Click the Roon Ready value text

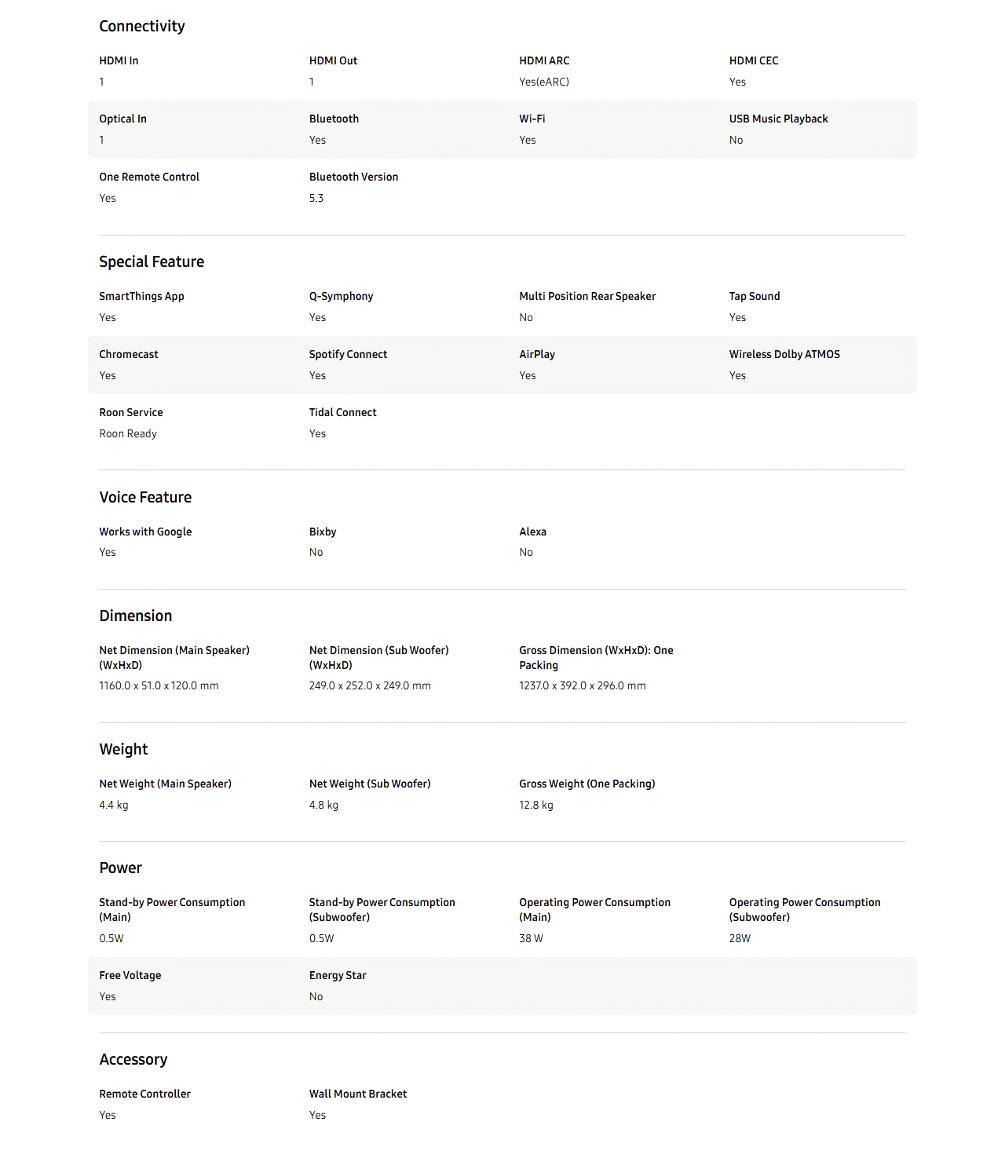(128, 433)
